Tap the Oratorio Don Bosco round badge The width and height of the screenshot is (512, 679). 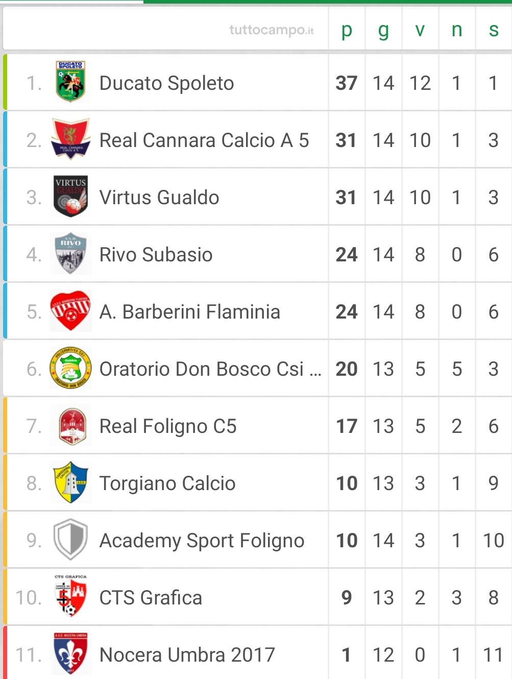pos(70,368)
